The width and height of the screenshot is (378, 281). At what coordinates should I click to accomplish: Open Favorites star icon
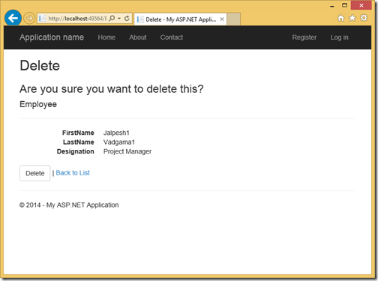352,18
